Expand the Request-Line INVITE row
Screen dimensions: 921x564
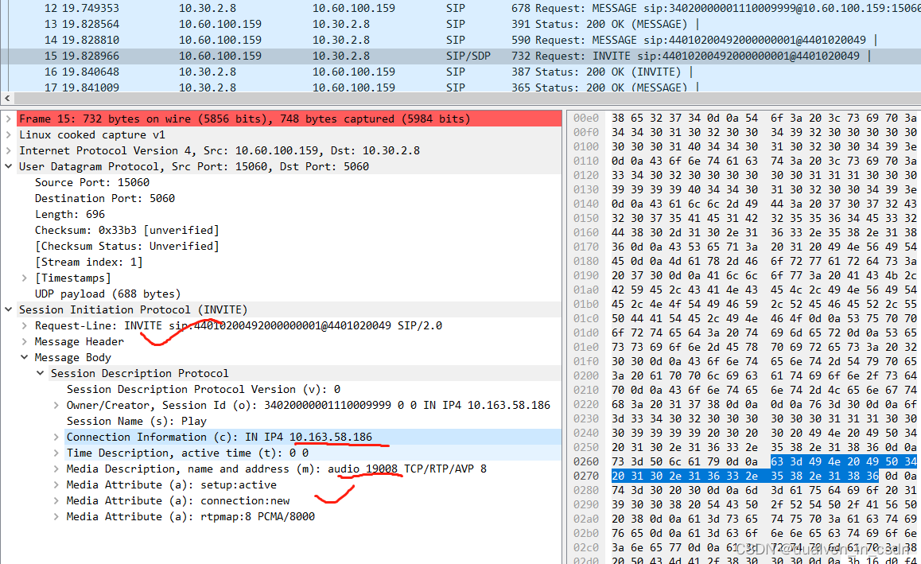(x=24, y=325)
